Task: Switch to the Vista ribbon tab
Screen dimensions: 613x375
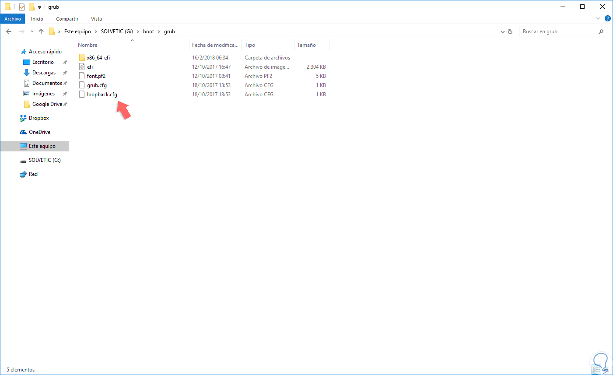Action: click(97, 19)
